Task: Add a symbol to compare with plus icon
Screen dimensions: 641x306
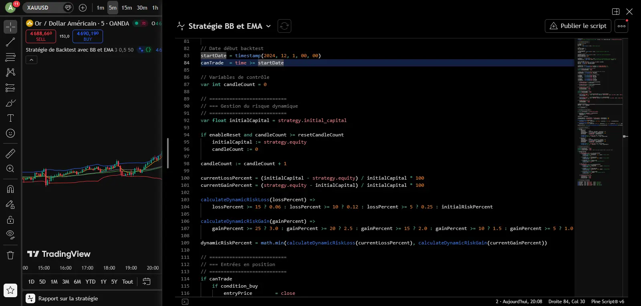Action: [83, 8]
